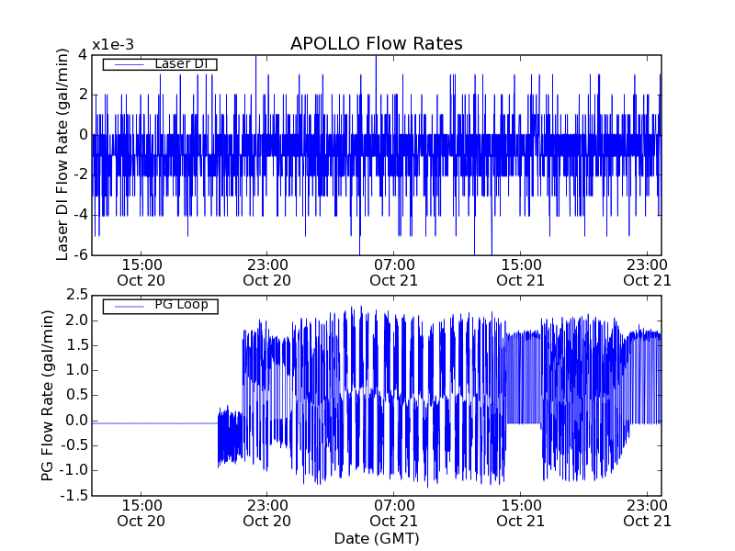Click the "4" y-axis tick on Laser DI plot
Viewport: 735px width, 551px height.
point(84,54)
